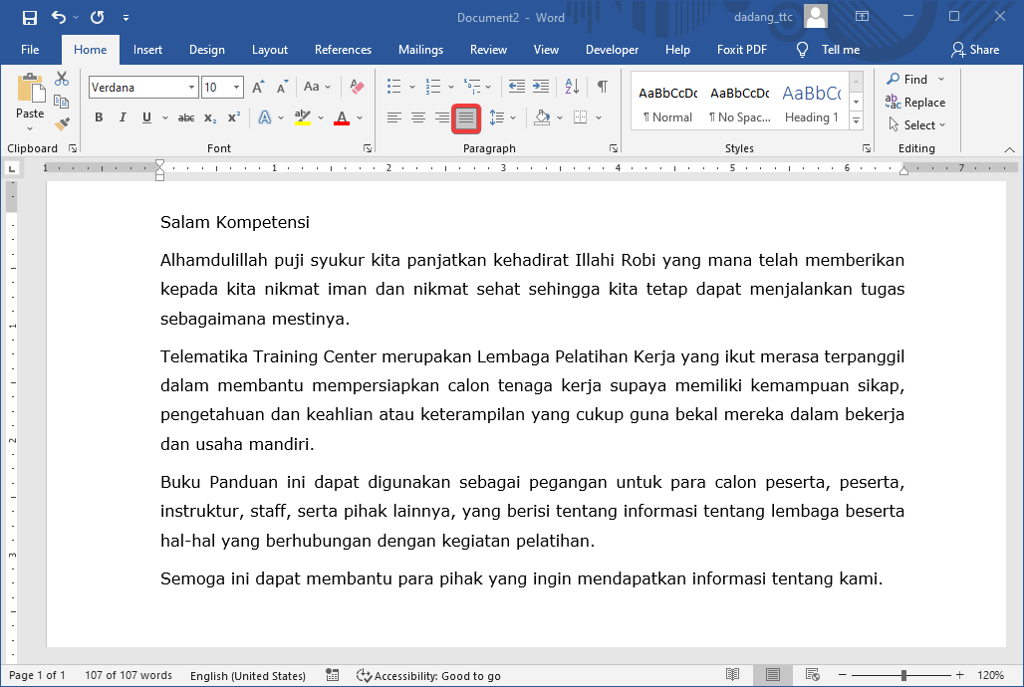The width and height of the screenshot is (1024, 687).
Task: Click the Replace button
Action: point(915,103)
